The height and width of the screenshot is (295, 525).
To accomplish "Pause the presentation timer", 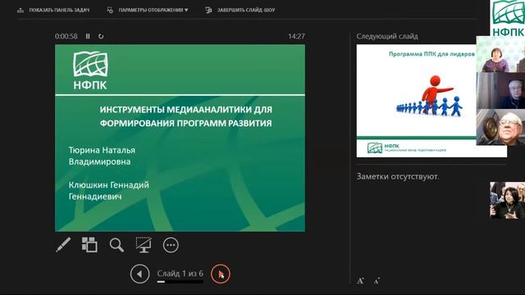I will tap(88, 36).
